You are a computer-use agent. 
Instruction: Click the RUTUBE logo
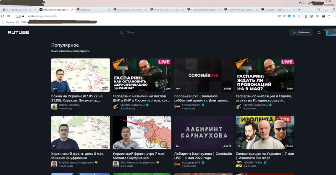point(19,32)
